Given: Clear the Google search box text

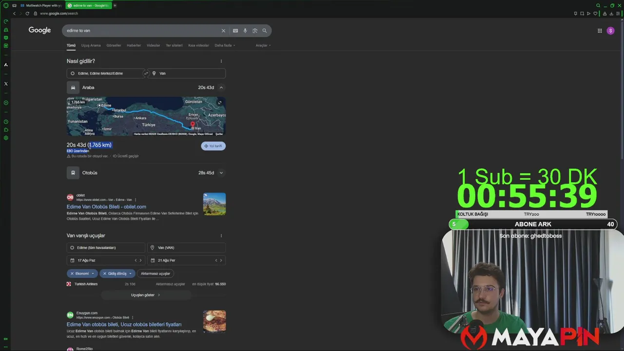Looking at the screenshot, I should [223, 31].
